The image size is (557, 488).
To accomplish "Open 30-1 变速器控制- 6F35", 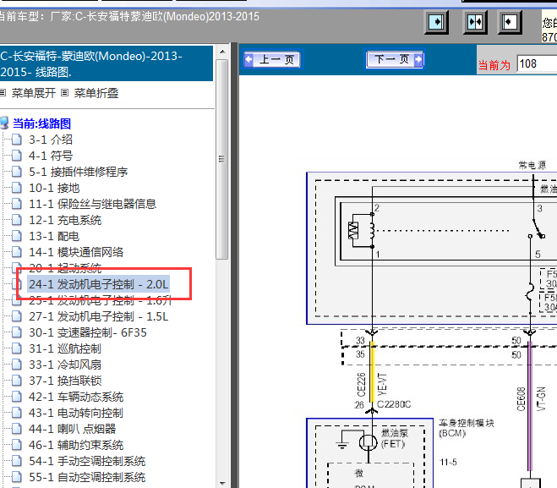I will (x=87, y=332).
